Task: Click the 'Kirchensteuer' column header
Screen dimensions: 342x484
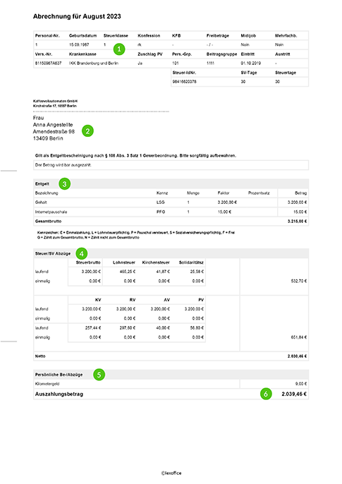Action: 156,262
